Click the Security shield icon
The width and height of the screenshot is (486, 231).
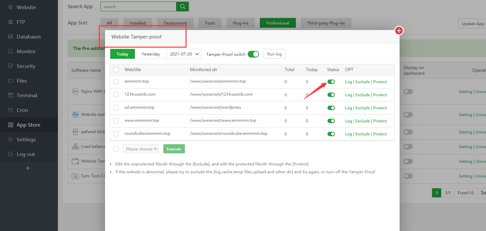pos(10,66)
